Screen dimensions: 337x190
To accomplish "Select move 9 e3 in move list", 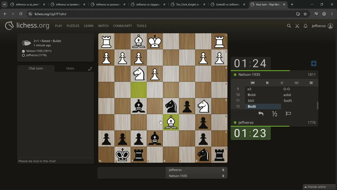I will [263, 89].
